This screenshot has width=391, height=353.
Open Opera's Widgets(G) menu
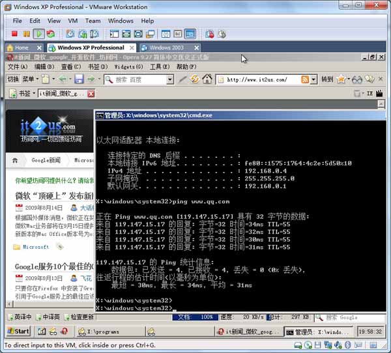point(128,66)
